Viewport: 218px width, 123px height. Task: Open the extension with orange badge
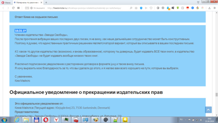click(168, 8)
